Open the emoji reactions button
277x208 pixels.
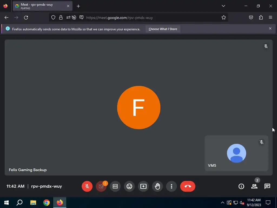tap(129, 186)
